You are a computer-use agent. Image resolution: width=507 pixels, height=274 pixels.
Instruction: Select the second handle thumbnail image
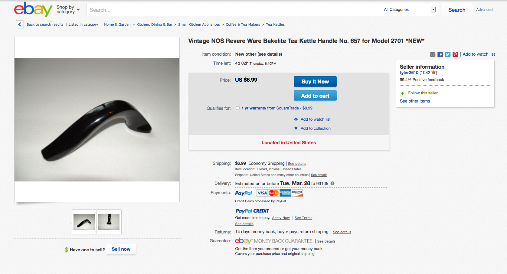pyautogui.click(x=109, y=222)
